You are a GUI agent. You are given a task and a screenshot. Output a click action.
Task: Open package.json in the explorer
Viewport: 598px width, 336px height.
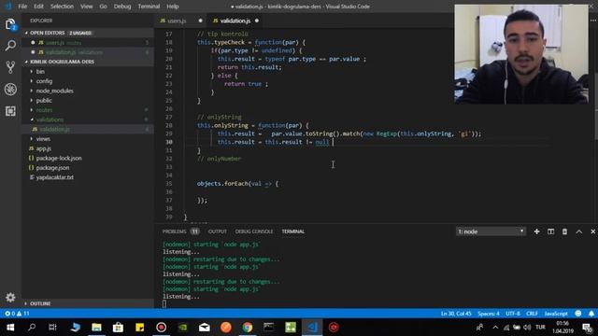pos(52,167)
